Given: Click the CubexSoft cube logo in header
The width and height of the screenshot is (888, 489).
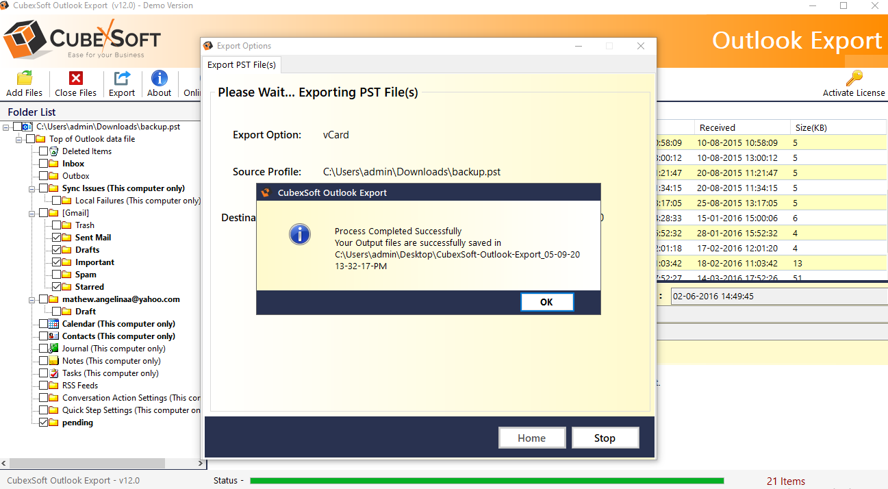Looking at the screenshot, I should click(24, 40).
